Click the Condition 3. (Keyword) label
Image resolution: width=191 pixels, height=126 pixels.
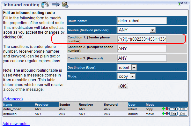pyautogui.click(x=85, y=58)
